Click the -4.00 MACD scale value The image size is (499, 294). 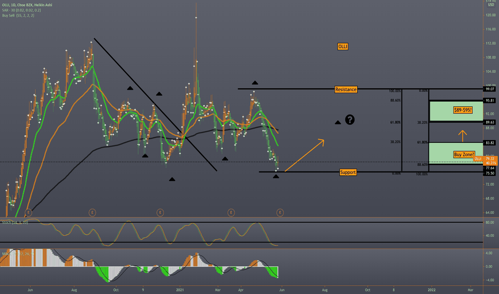coord(489,280)
